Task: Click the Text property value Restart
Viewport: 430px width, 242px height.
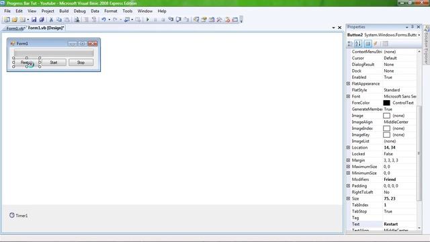Action: pos(390,224)
